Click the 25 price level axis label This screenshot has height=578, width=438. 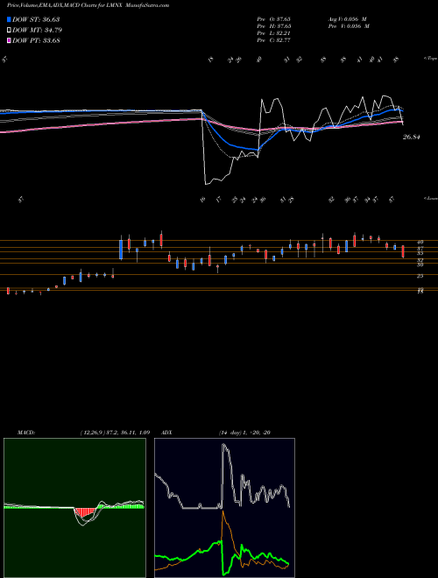point(420,276)
